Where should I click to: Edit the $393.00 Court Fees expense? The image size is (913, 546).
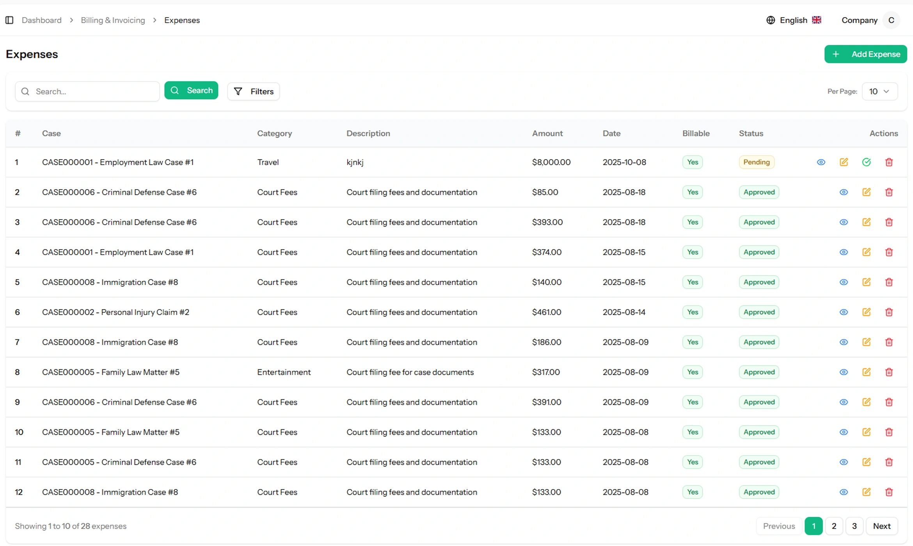(866, 222)
